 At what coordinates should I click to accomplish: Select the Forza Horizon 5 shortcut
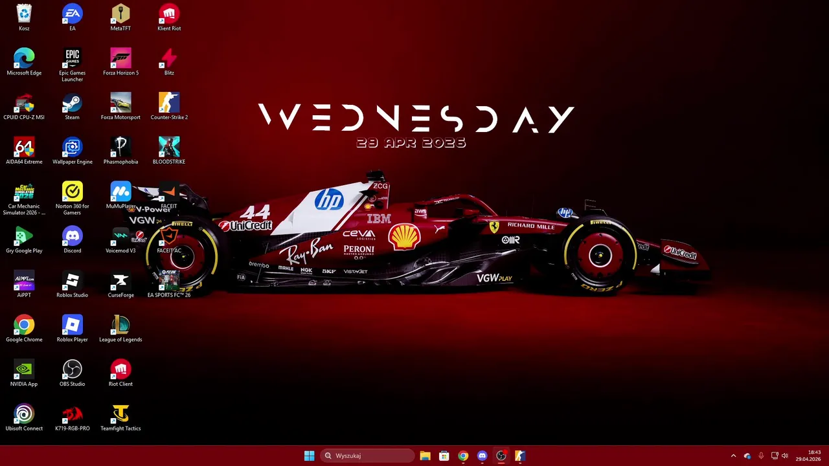click(x=120, y=62)
